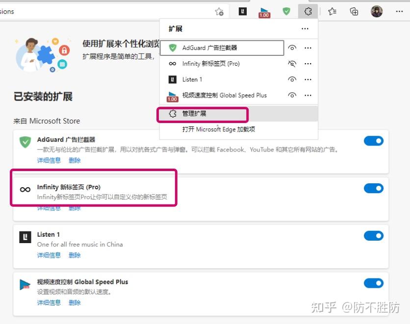The height and width of the screenshot is (324, 410).
Task: Toggle the Global Speed Plus extension switch
Action: point(374,283)
